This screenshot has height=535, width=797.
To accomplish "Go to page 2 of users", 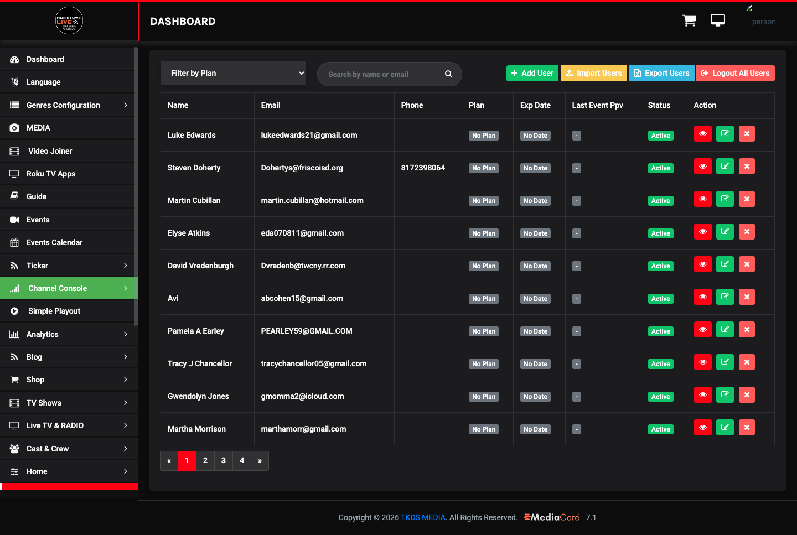I will [x=205, y=460].
